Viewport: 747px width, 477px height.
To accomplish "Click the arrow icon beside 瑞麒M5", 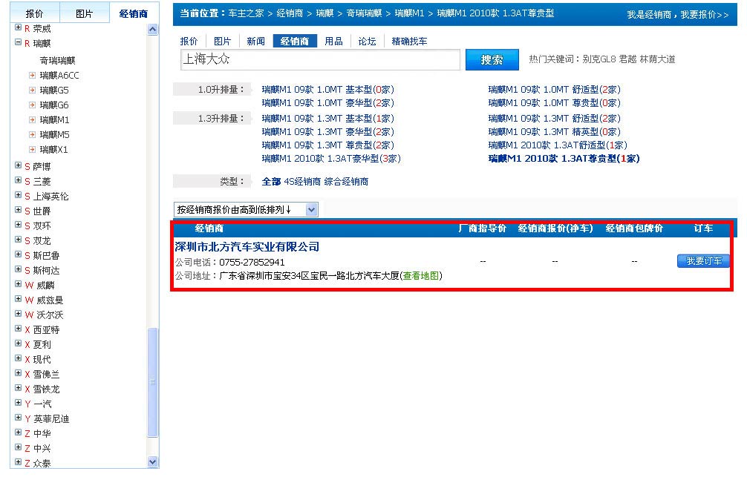I will pos(32,134).
